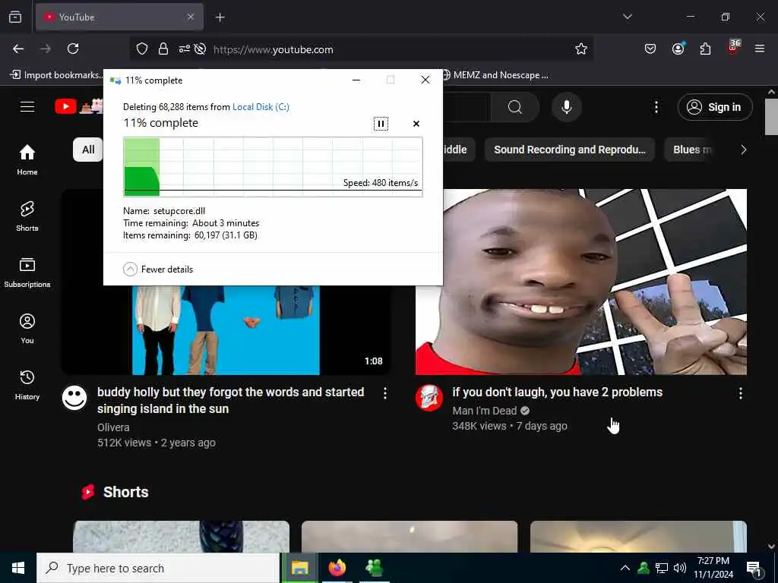Open the Windows Start menu
This screenshot has height=583, width=778.
tap(18, 568)
